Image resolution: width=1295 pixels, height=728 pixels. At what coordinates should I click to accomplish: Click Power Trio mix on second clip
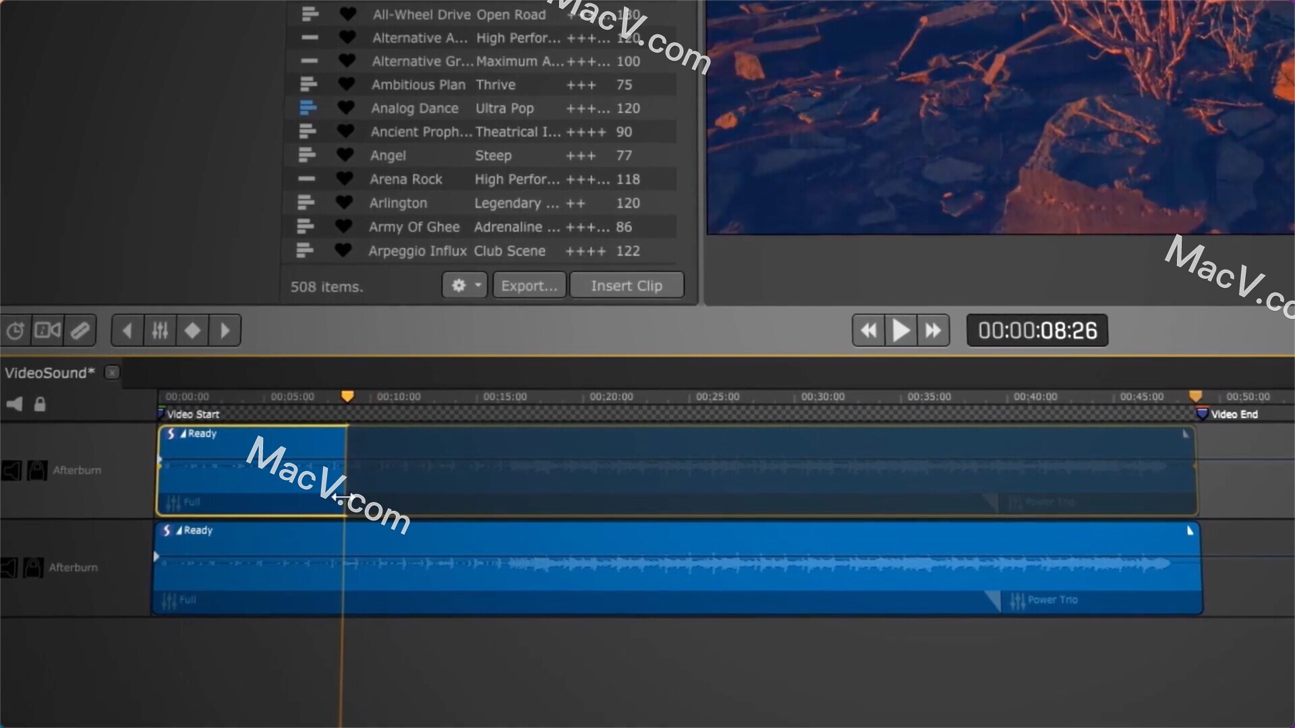(1044, 600)
